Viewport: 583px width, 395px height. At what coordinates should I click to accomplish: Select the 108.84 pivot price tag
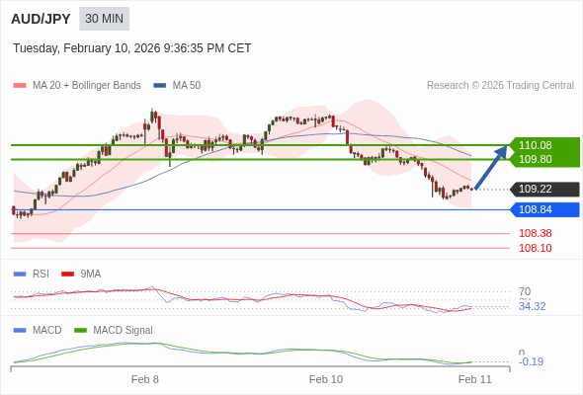click(x=544, y=209)
